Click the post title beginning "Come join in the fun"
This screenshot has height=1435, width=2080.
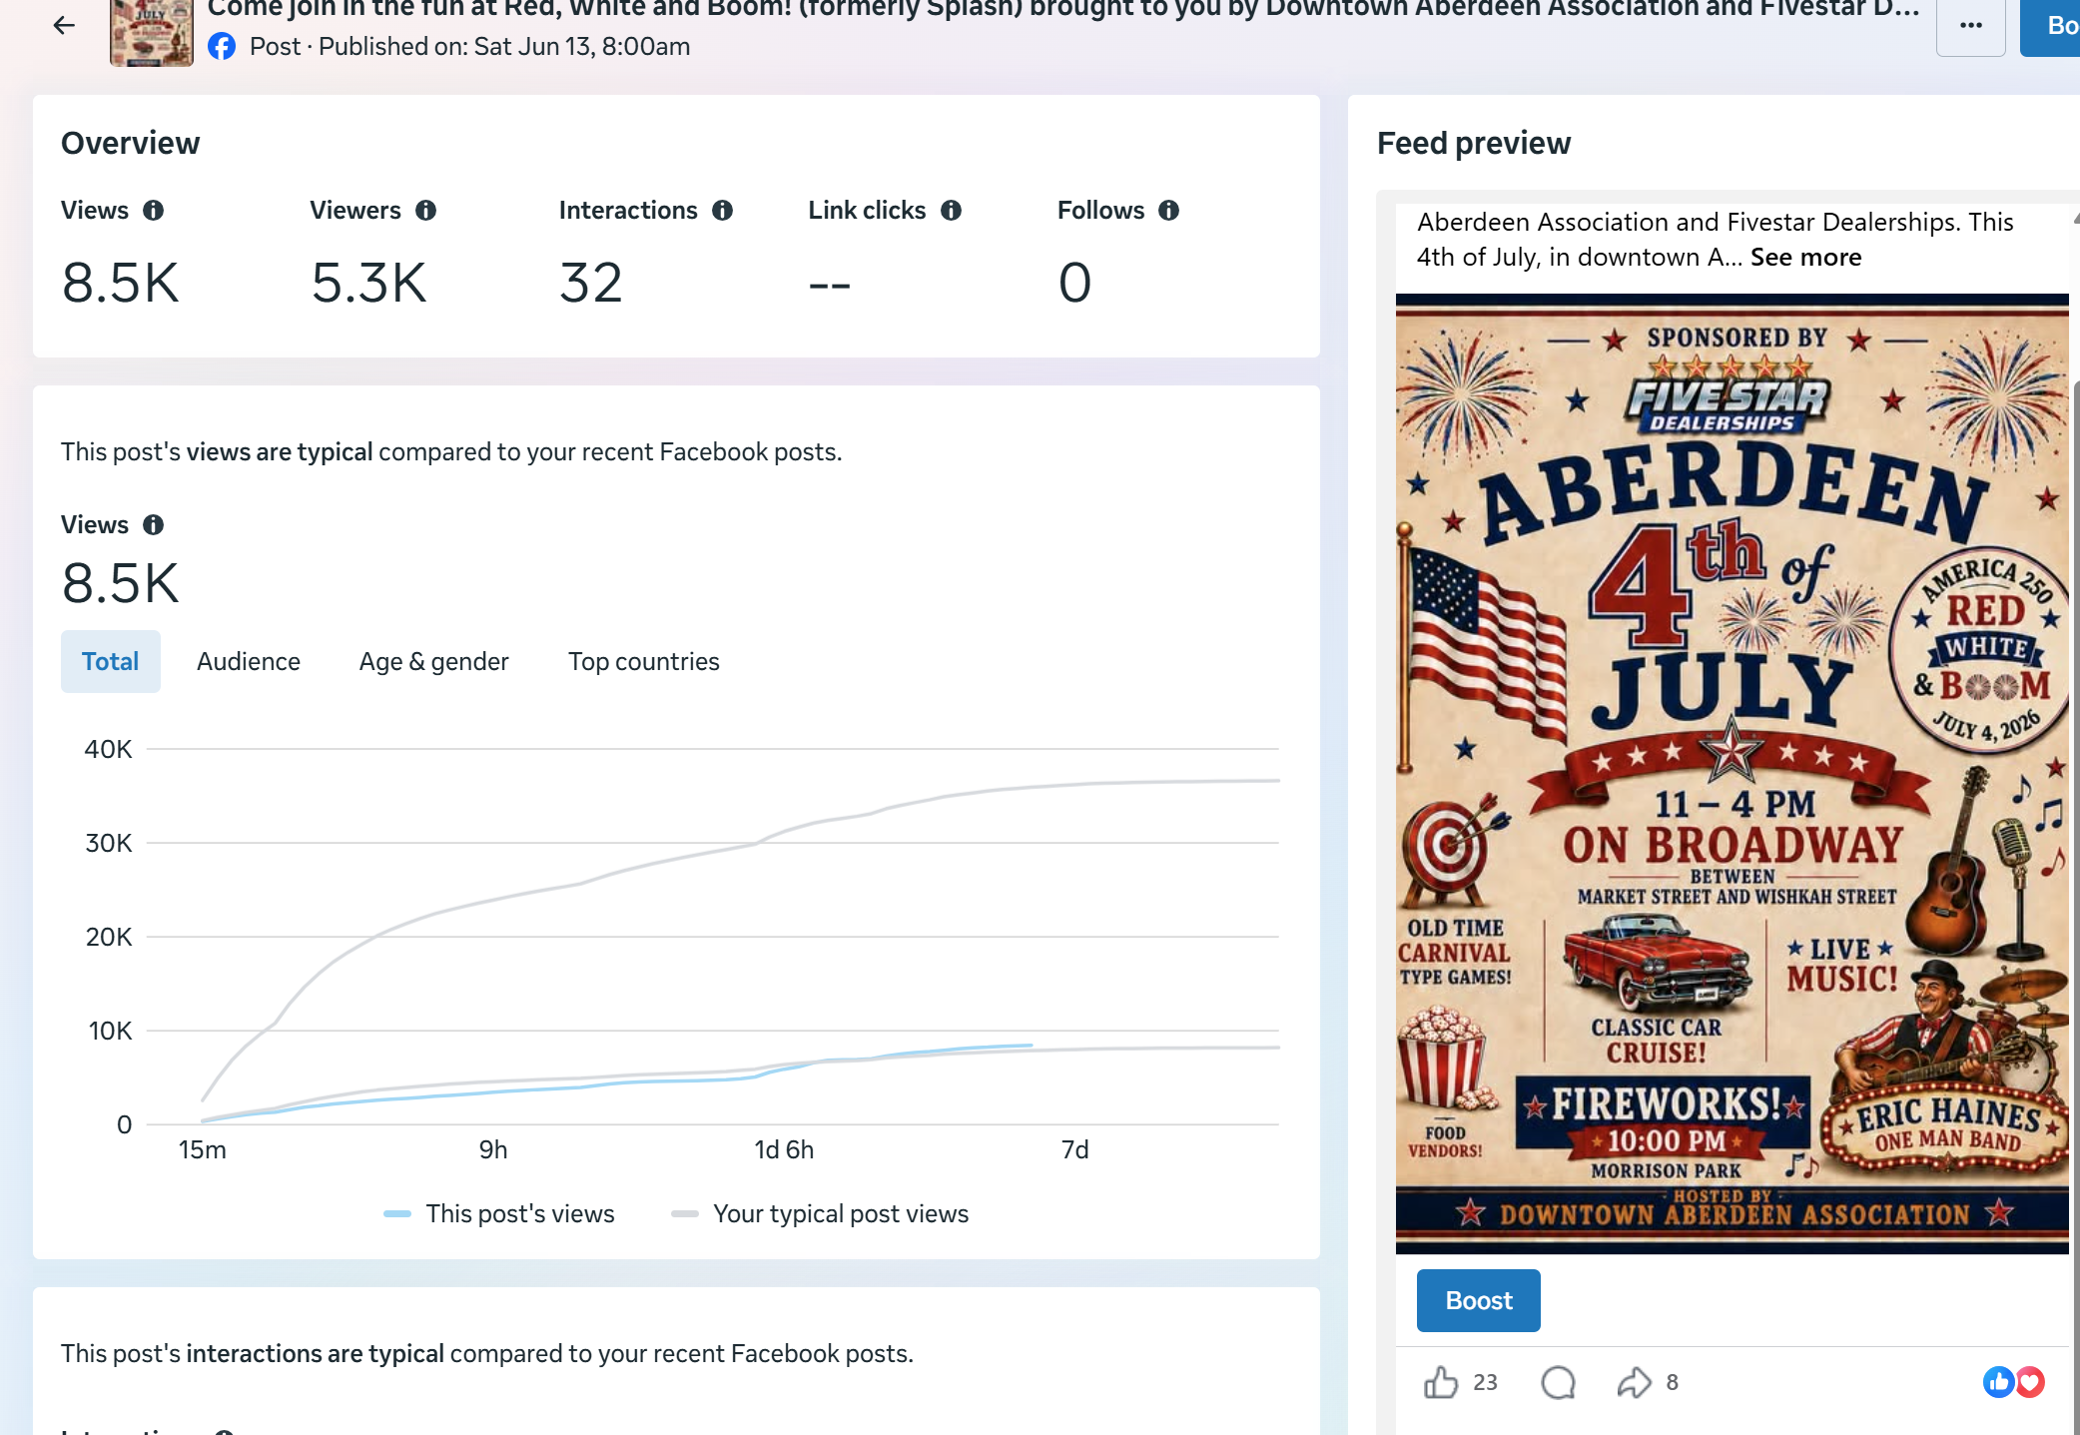tap(1063, 9)
